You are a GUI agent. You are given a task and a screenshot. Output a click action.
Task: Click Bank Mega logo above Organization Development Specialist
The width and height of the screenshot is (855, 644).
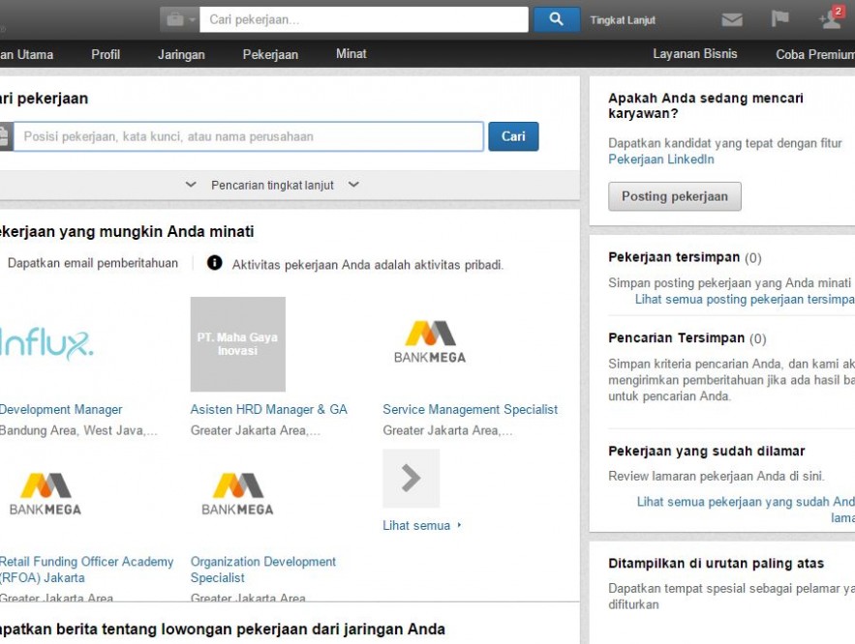click(237, 494)
